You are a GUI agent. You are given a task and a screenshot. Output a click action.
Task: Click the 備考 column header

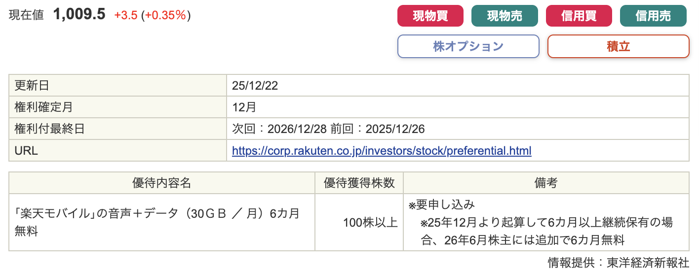coord(546,183)
